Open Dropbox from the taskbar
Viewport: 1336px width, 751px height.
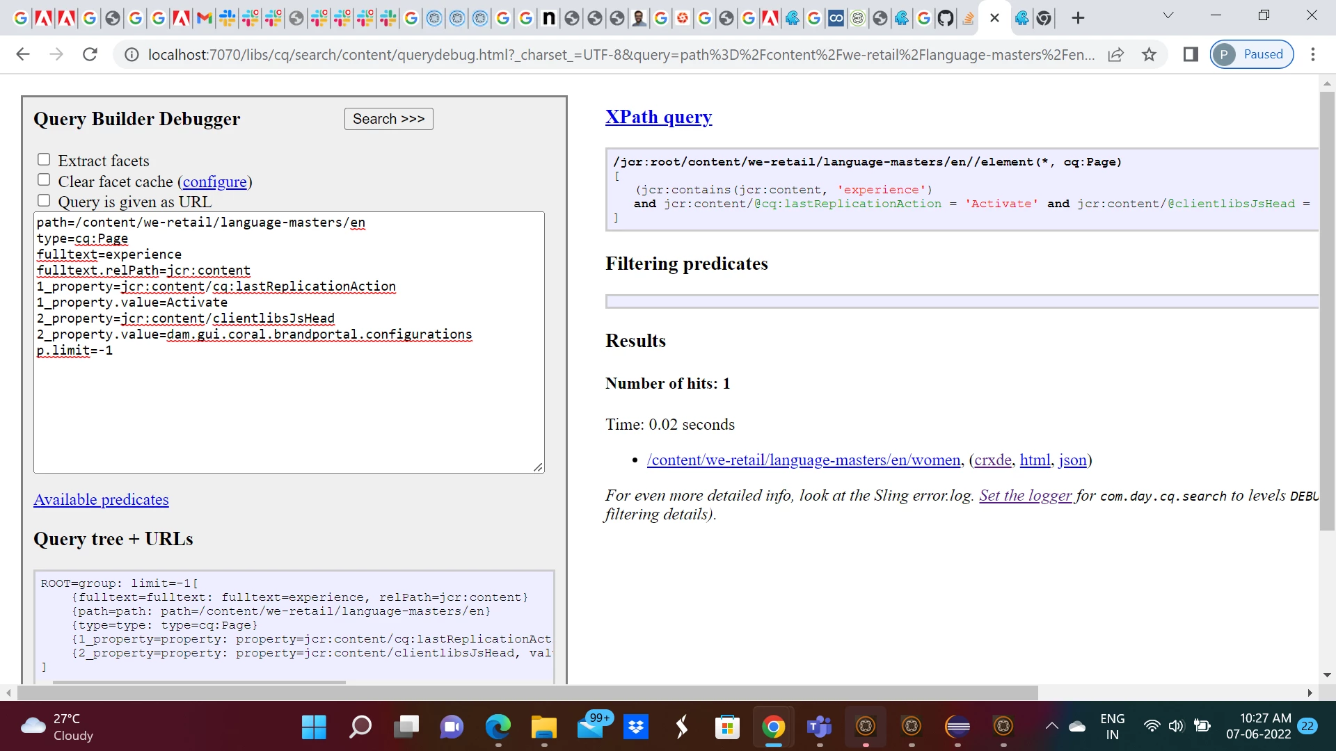(636, 727)
